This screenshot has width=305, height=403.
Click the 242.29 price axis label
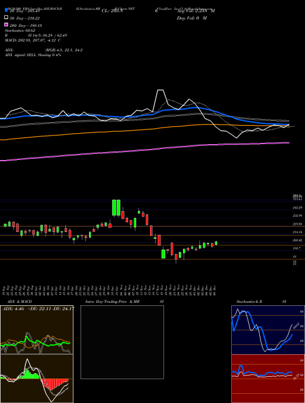[x=298, y=208]
